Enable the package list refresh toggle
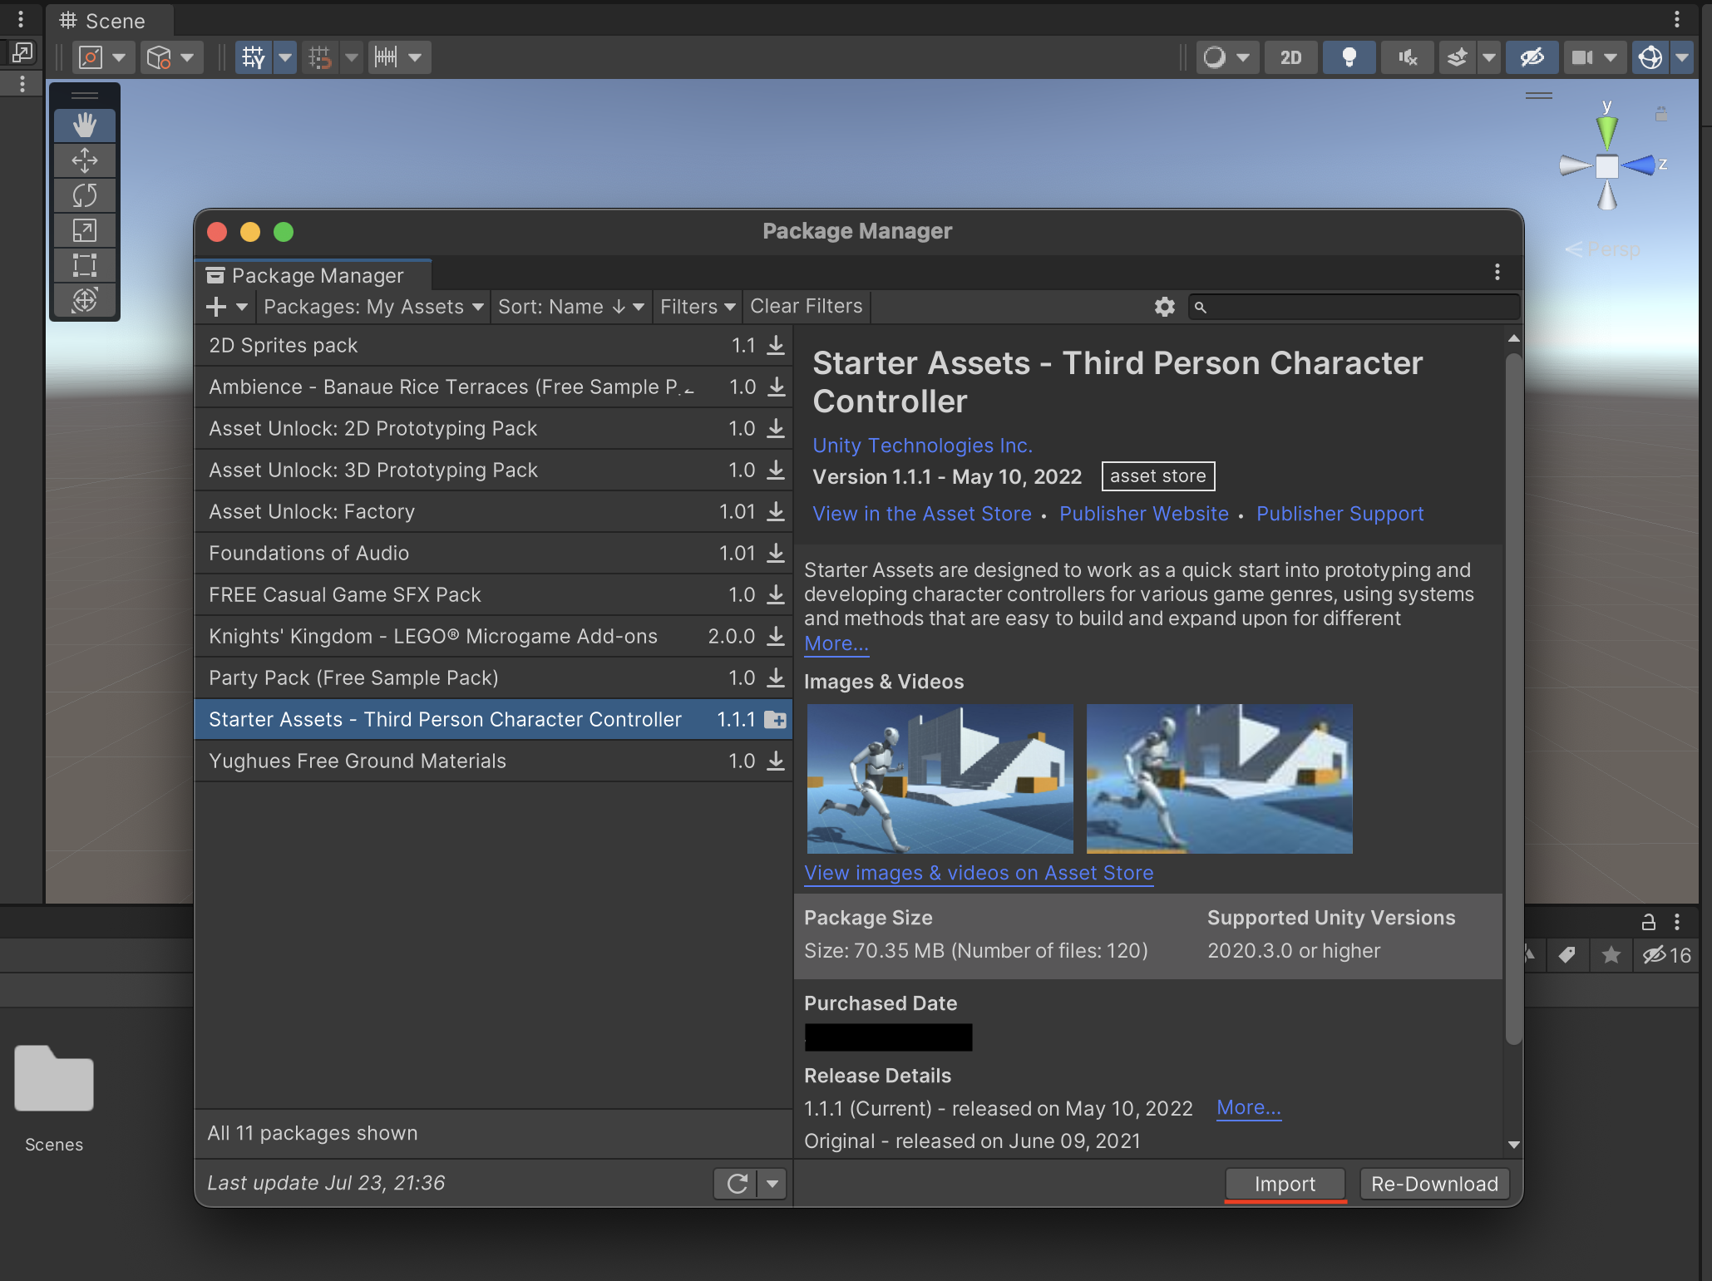This screenshot has height=1281, width=1712. 774,1183
